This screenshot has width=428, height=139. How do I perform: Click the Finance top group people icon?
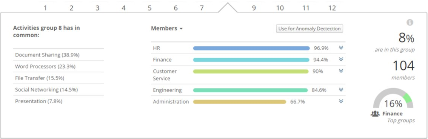pos(375,114)
